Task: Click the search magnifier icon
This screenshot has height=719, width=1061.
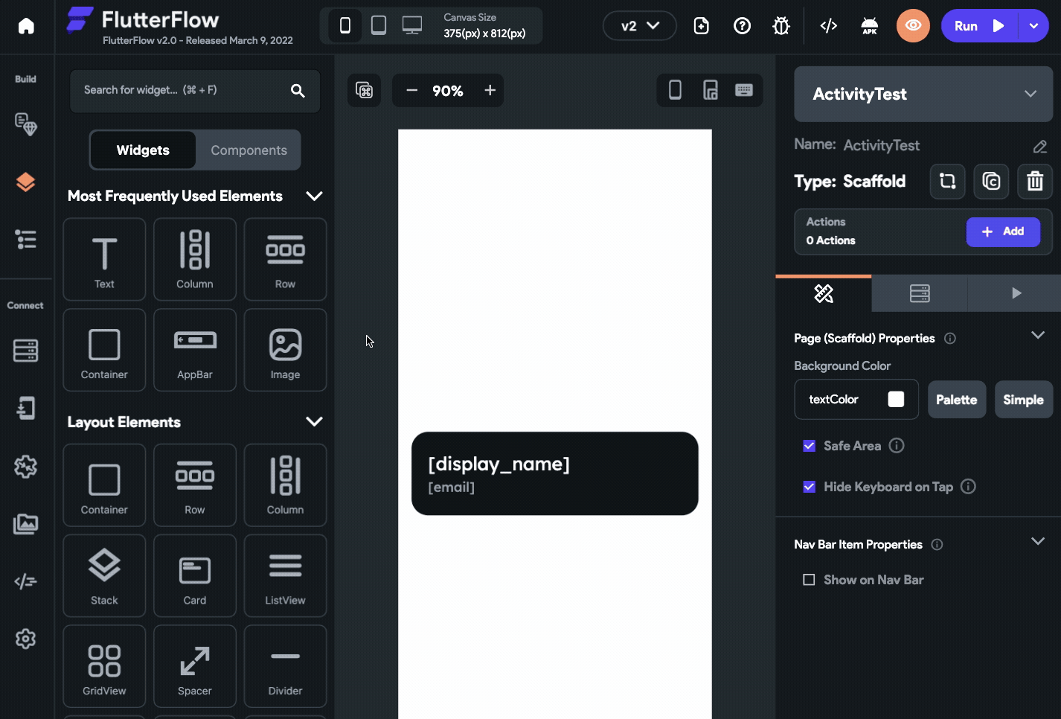Action: point(298,91)
